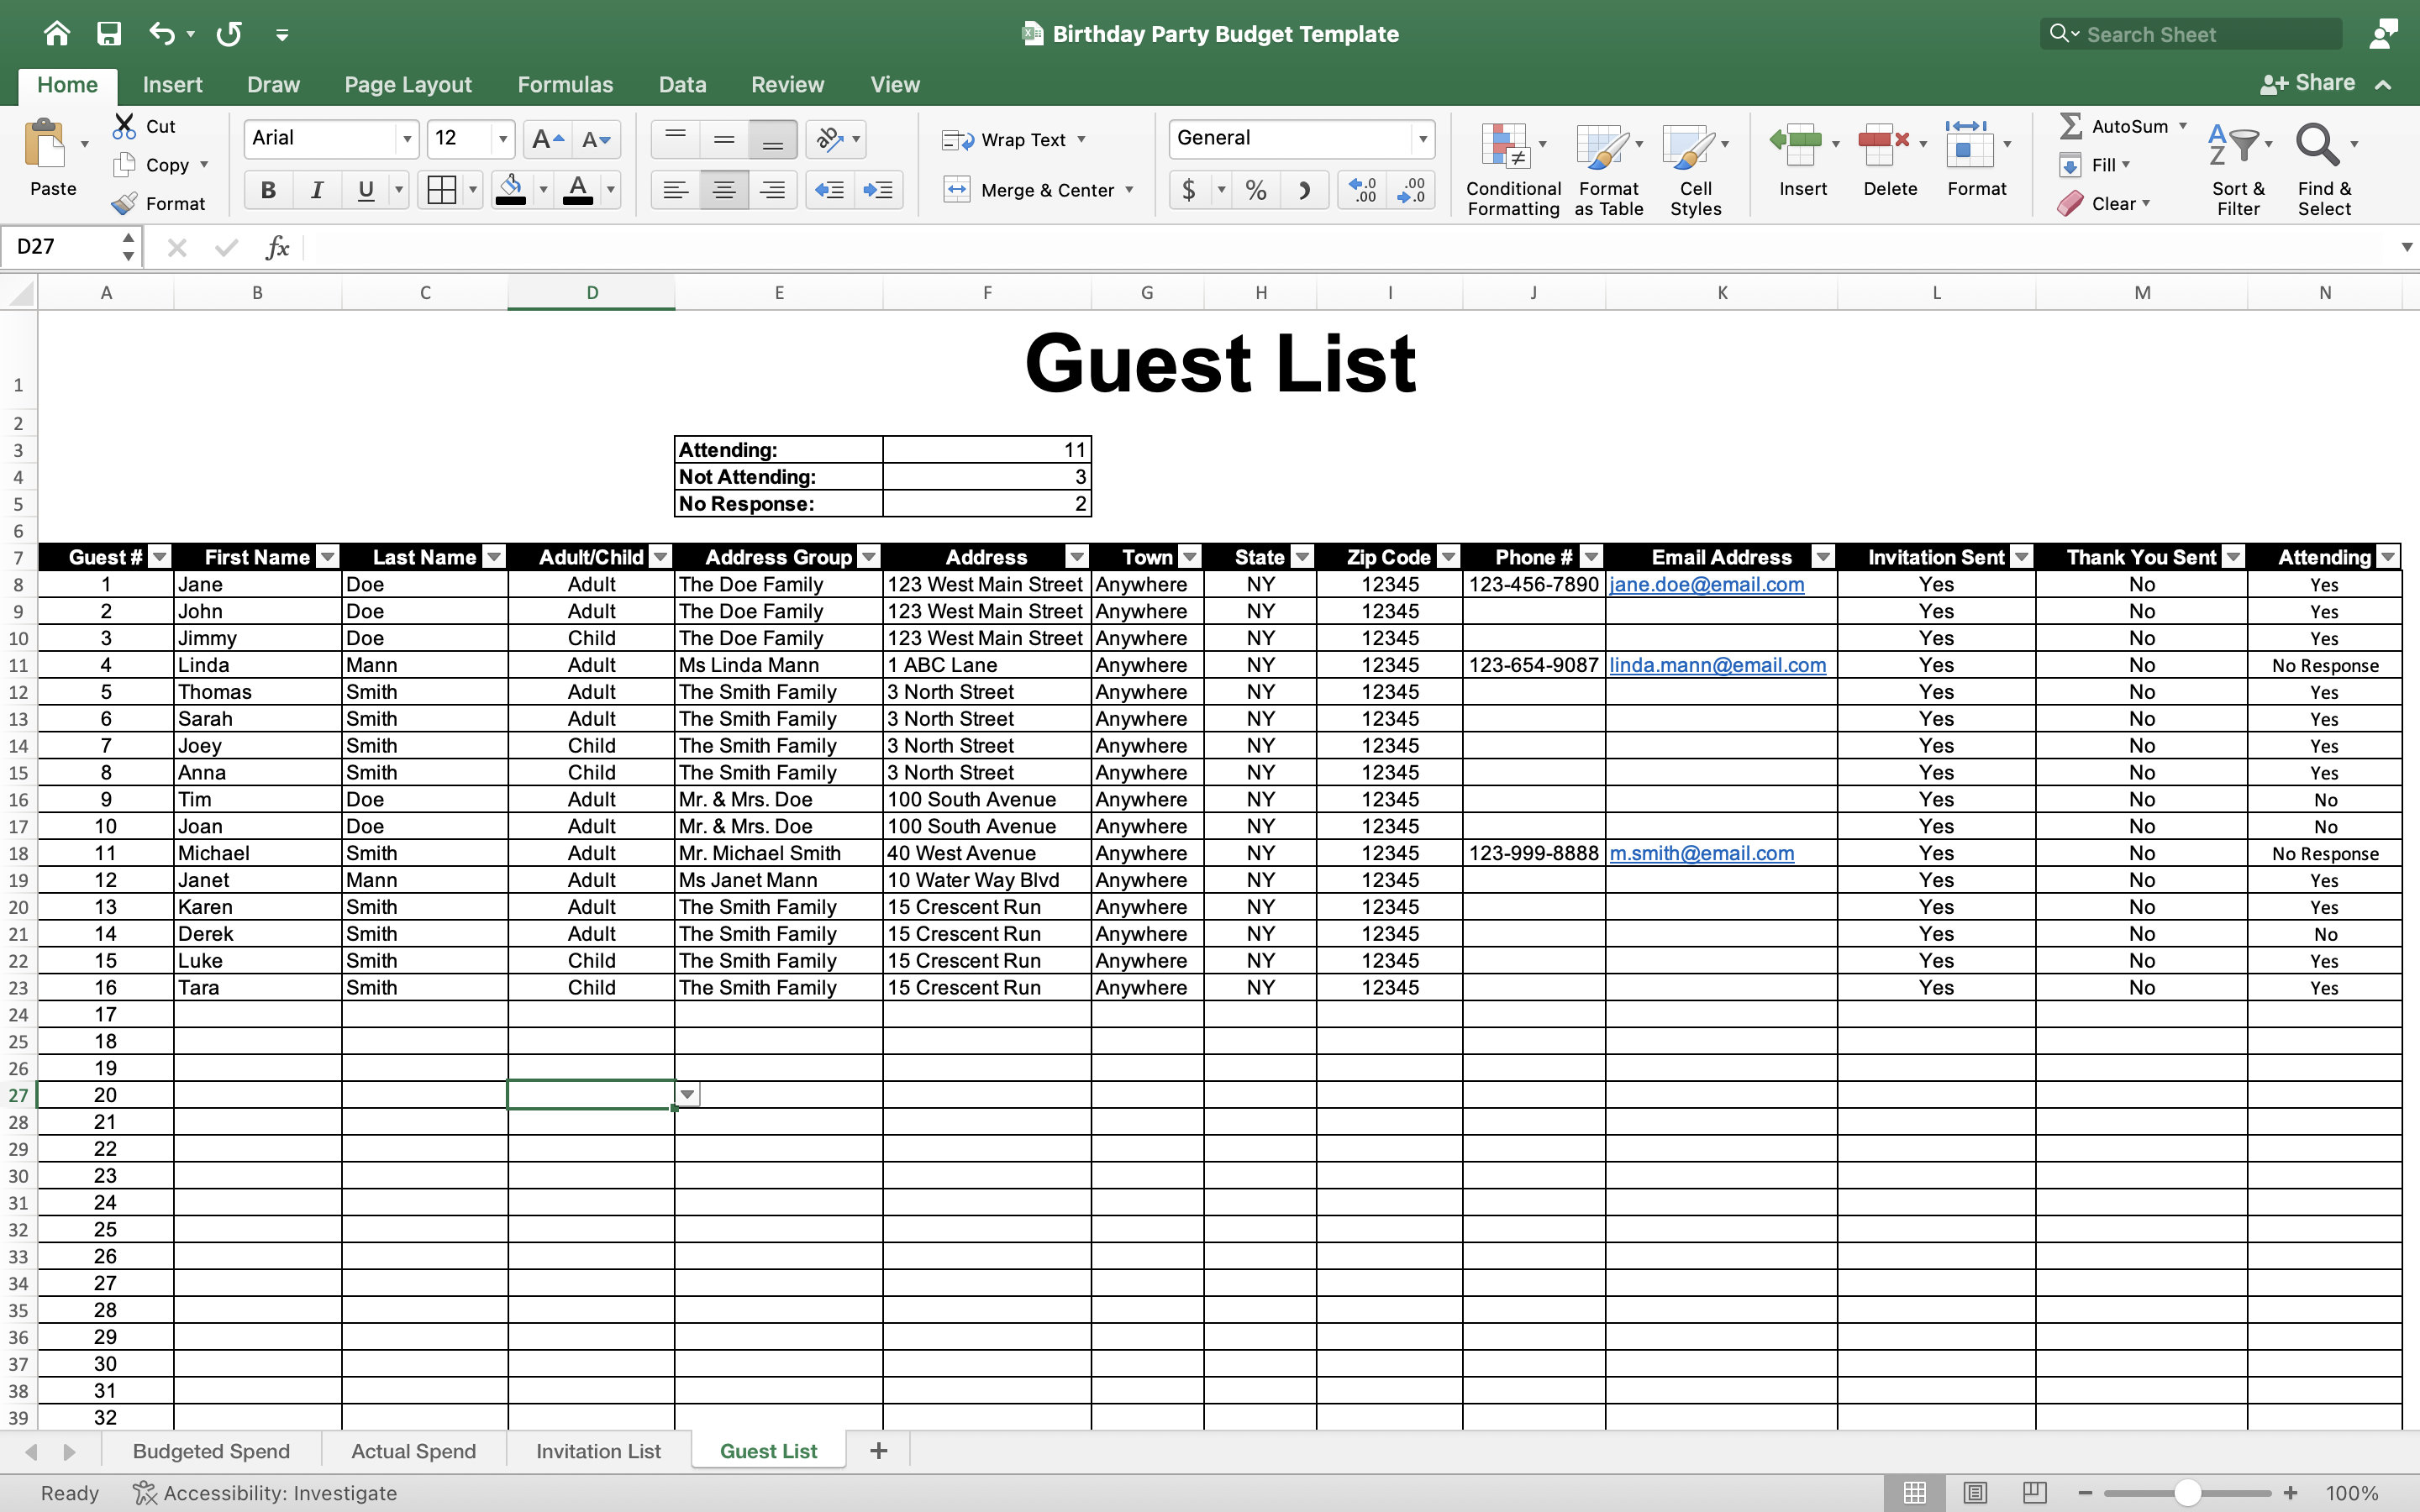Viewport: 2420px width, 1512px height.
Task: Click the Percent Style icon
Action: 1256,189
